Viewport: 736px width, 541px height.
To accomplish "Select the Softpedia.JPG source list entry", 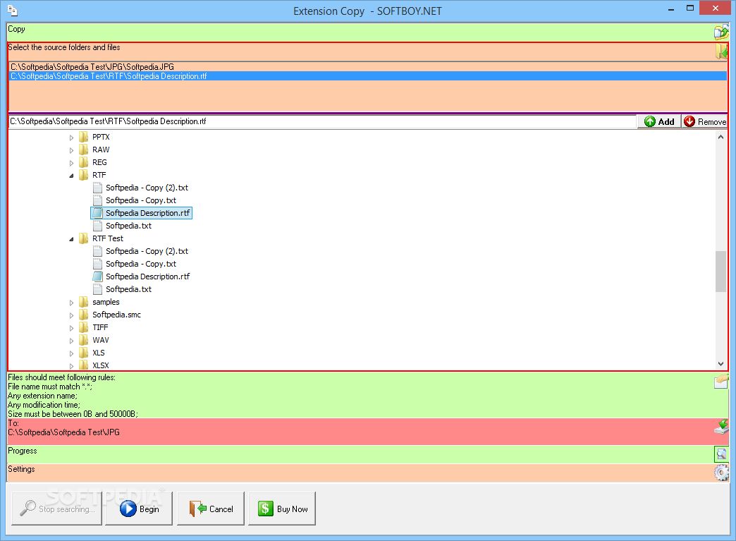I will coord(368,67).
